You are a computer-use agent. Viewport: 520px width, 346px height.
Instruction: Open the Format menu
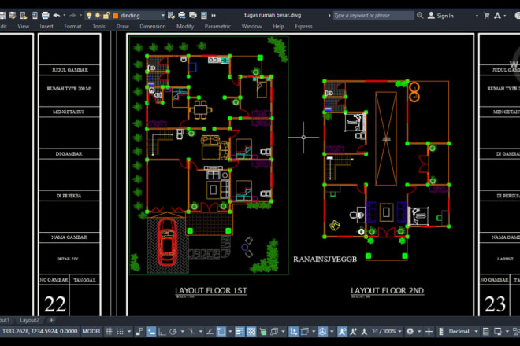[72, 26]
